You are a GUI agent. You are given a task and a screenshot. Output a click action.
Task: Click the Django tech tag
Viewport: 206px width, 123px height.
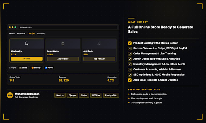(72, 95)
